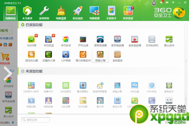
Task: Launch the 系统急救箱 tool
Action: pos(135,41)
